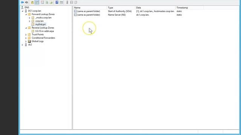Viewport: 241px width, 135px height.
Task: Expand the Trust Points node
Action: [x=26, y=34]
